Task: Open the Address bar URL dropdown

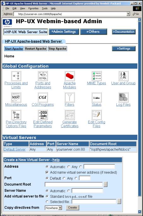Action: (128, 14)
